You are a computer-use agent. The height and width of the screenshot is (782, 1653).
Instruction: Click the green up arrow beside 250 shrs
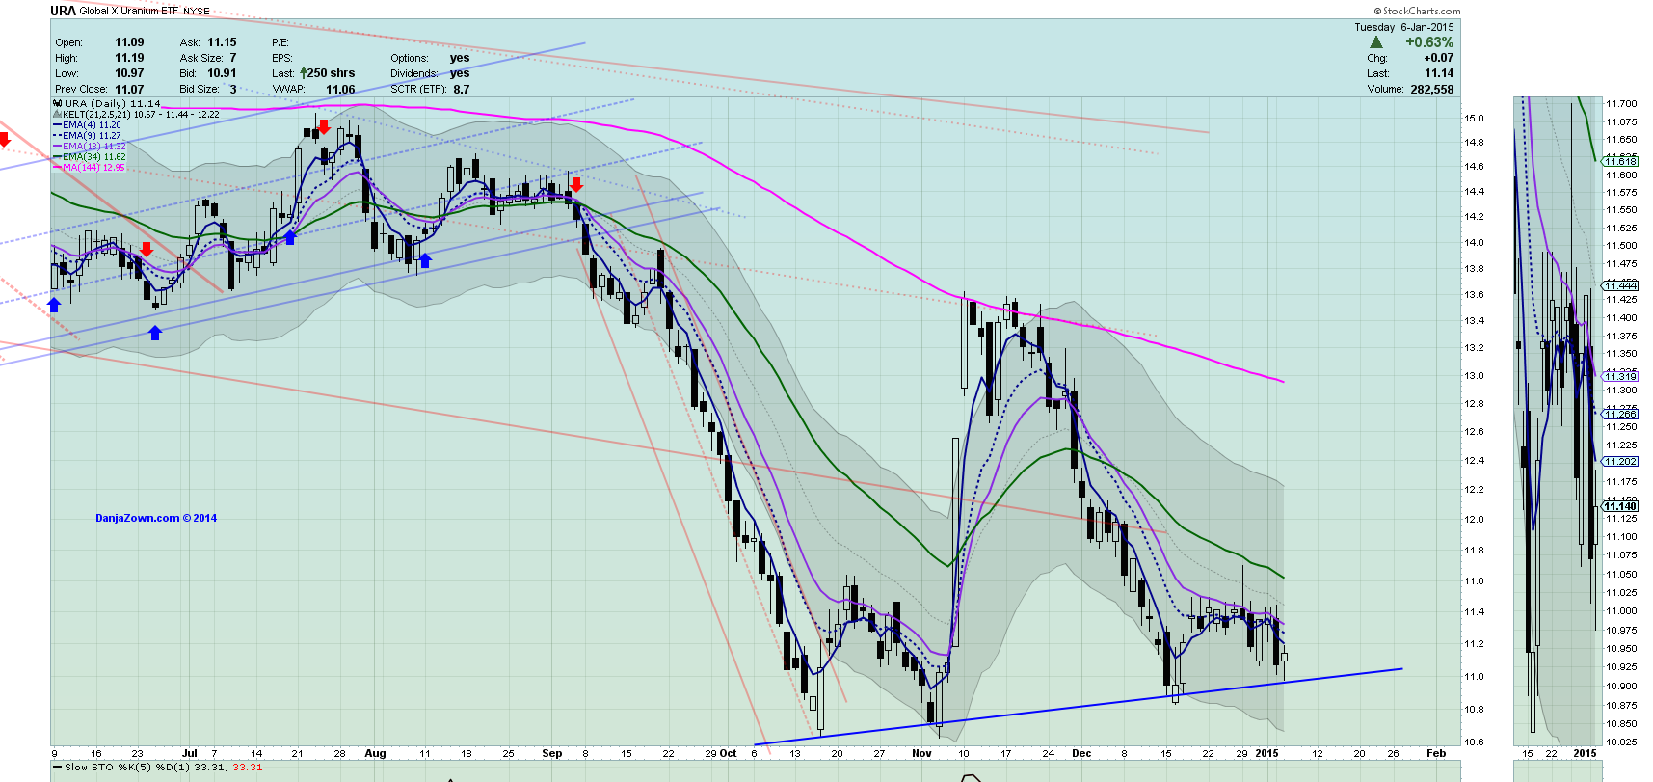click(x=304, y=72)
